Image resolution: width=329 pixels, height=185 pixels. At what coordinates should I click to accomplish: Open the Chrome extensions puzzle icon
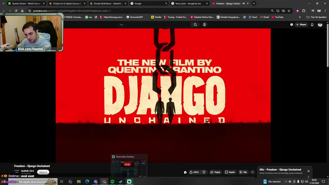click(x=304, y=11)
